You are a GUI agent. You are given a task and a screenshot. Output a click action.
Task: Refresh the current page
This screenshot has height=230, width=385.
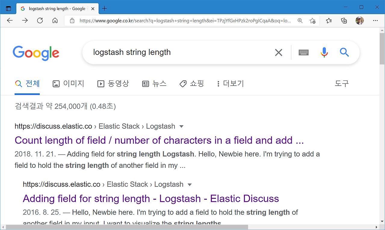(40, 20)
